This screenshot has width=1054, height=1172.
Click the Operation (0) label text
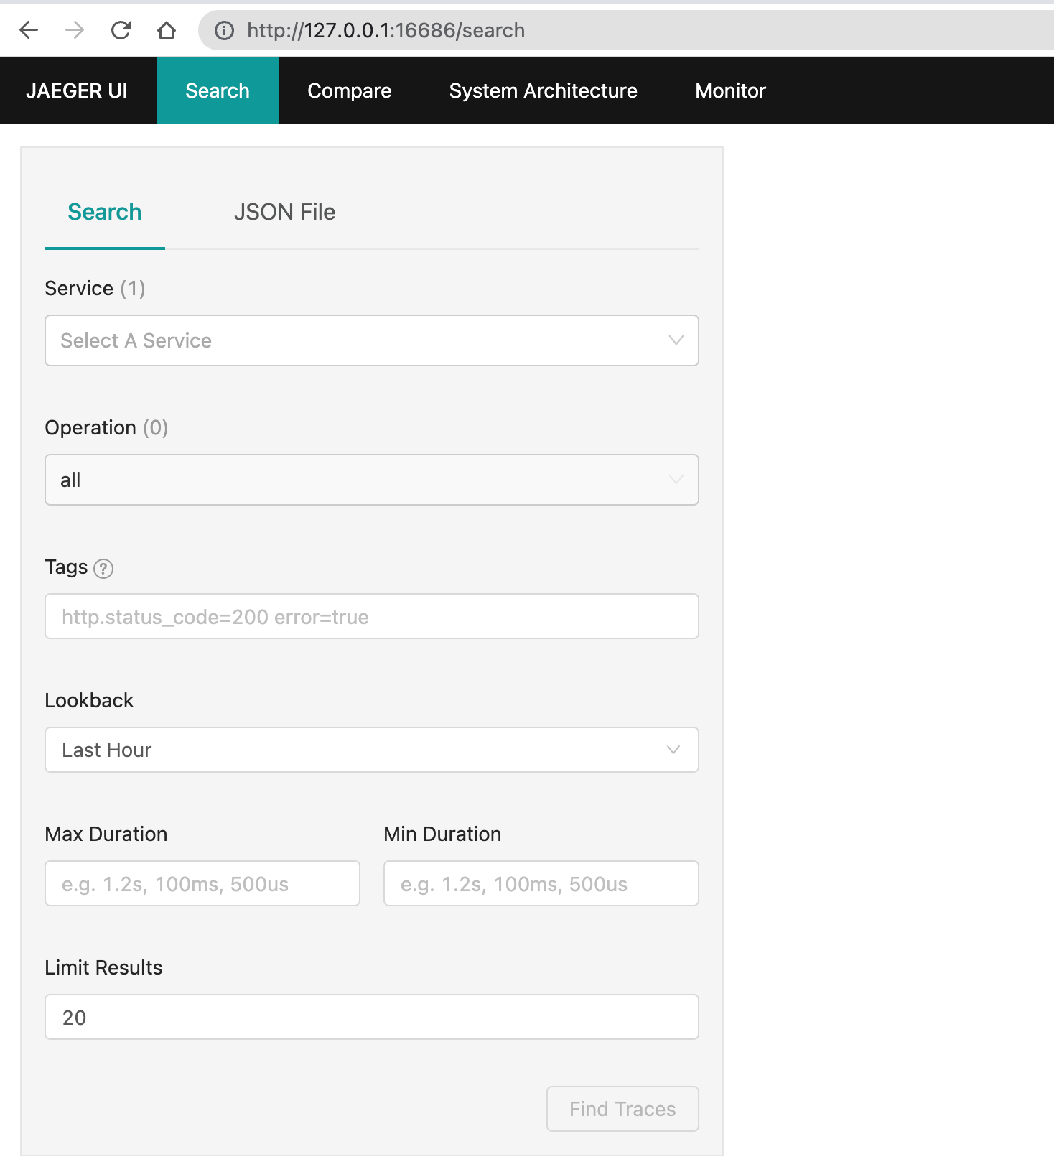pos(106,427)
